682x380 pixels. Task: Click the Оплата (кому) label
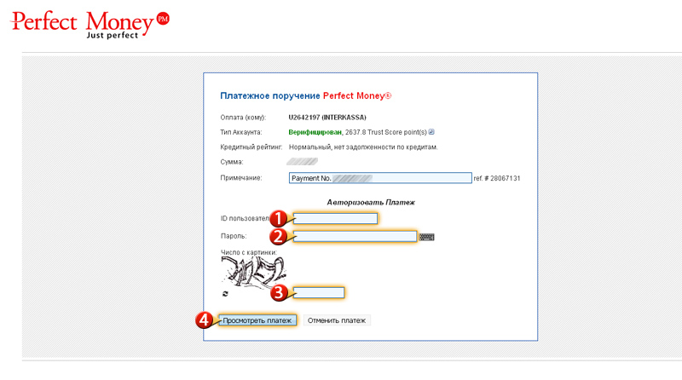point(243,118)
